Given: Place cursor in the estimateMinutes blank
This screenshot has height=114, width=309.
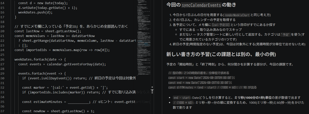Looking at the screenshot, I should (x=78, y=102).
